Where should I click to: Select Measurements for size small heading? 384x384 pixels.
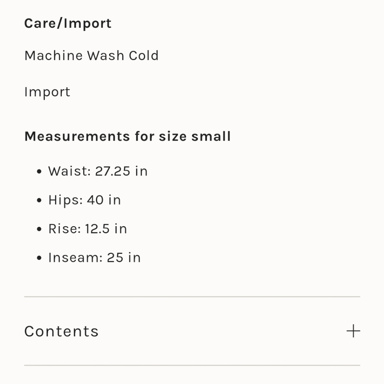[x=127, y=136]
